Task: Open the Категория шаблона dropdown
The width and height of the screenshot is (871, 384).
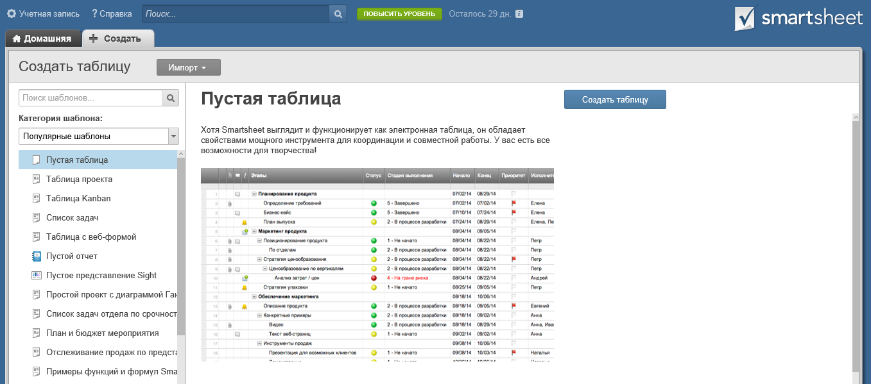Action: point(173,136)
